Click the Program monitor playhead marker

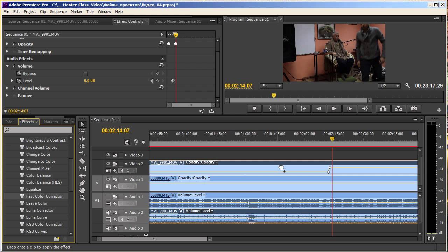pyautogui.click(x=274, y=95)
